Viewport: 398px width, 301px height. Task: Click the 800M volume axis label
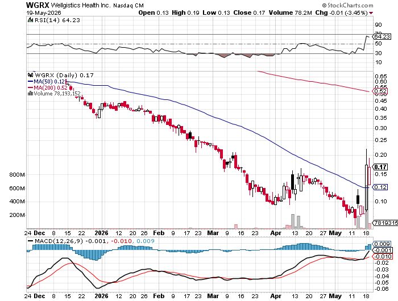click(17, 175)
